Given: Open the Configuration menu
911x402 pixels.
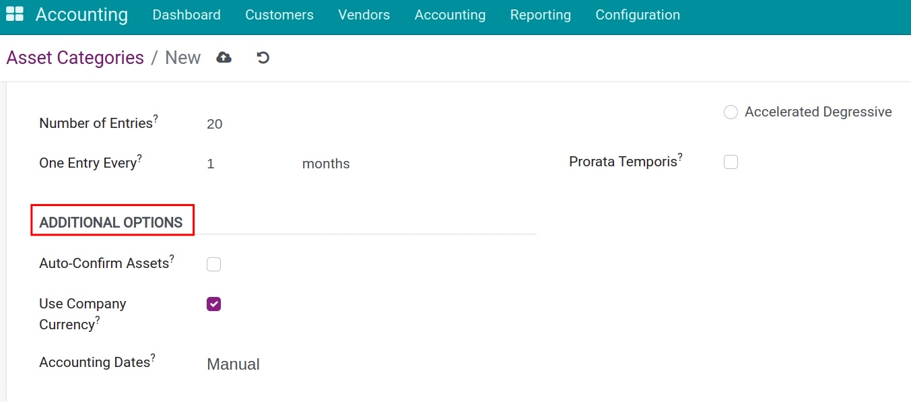Looking at the screenshot, I should (x=637, y=15).
